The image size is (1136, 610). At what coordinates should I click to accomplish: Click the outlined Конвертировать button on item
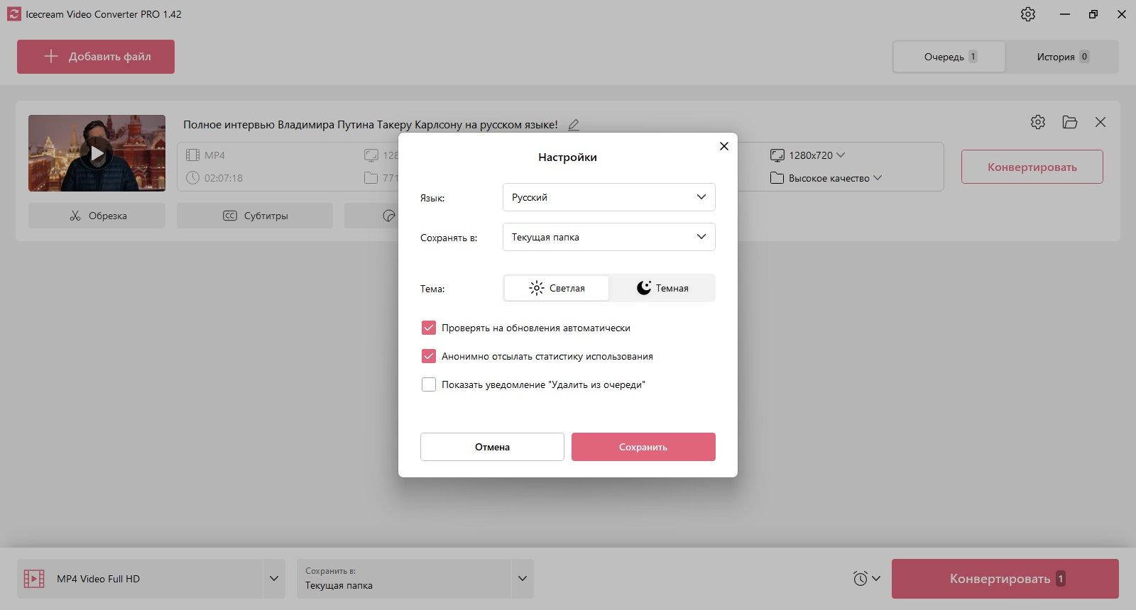click(x=1032, y=167)
